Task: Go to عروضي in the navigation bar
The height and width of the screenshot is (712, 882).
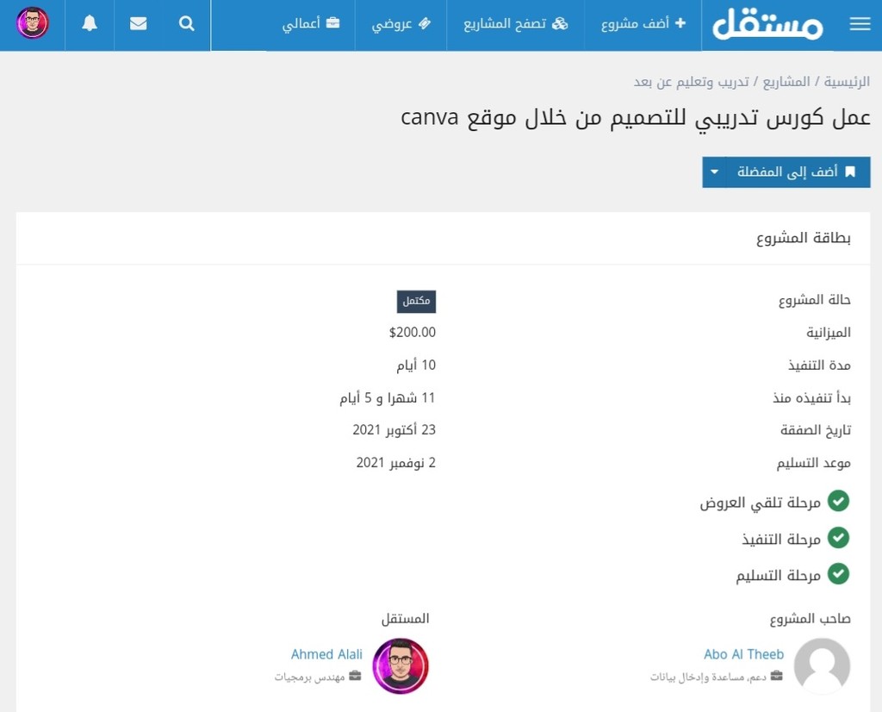Action: (x=401, y=23)
